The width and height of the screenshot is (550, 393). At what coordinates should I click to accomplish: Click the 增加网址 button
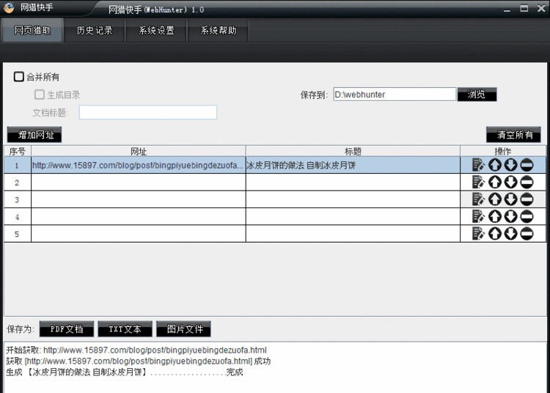pos(34,135)
